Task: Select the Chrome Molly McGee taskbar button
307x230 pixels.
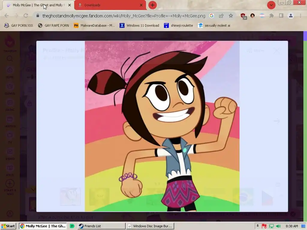Action: tap(43, 226)
